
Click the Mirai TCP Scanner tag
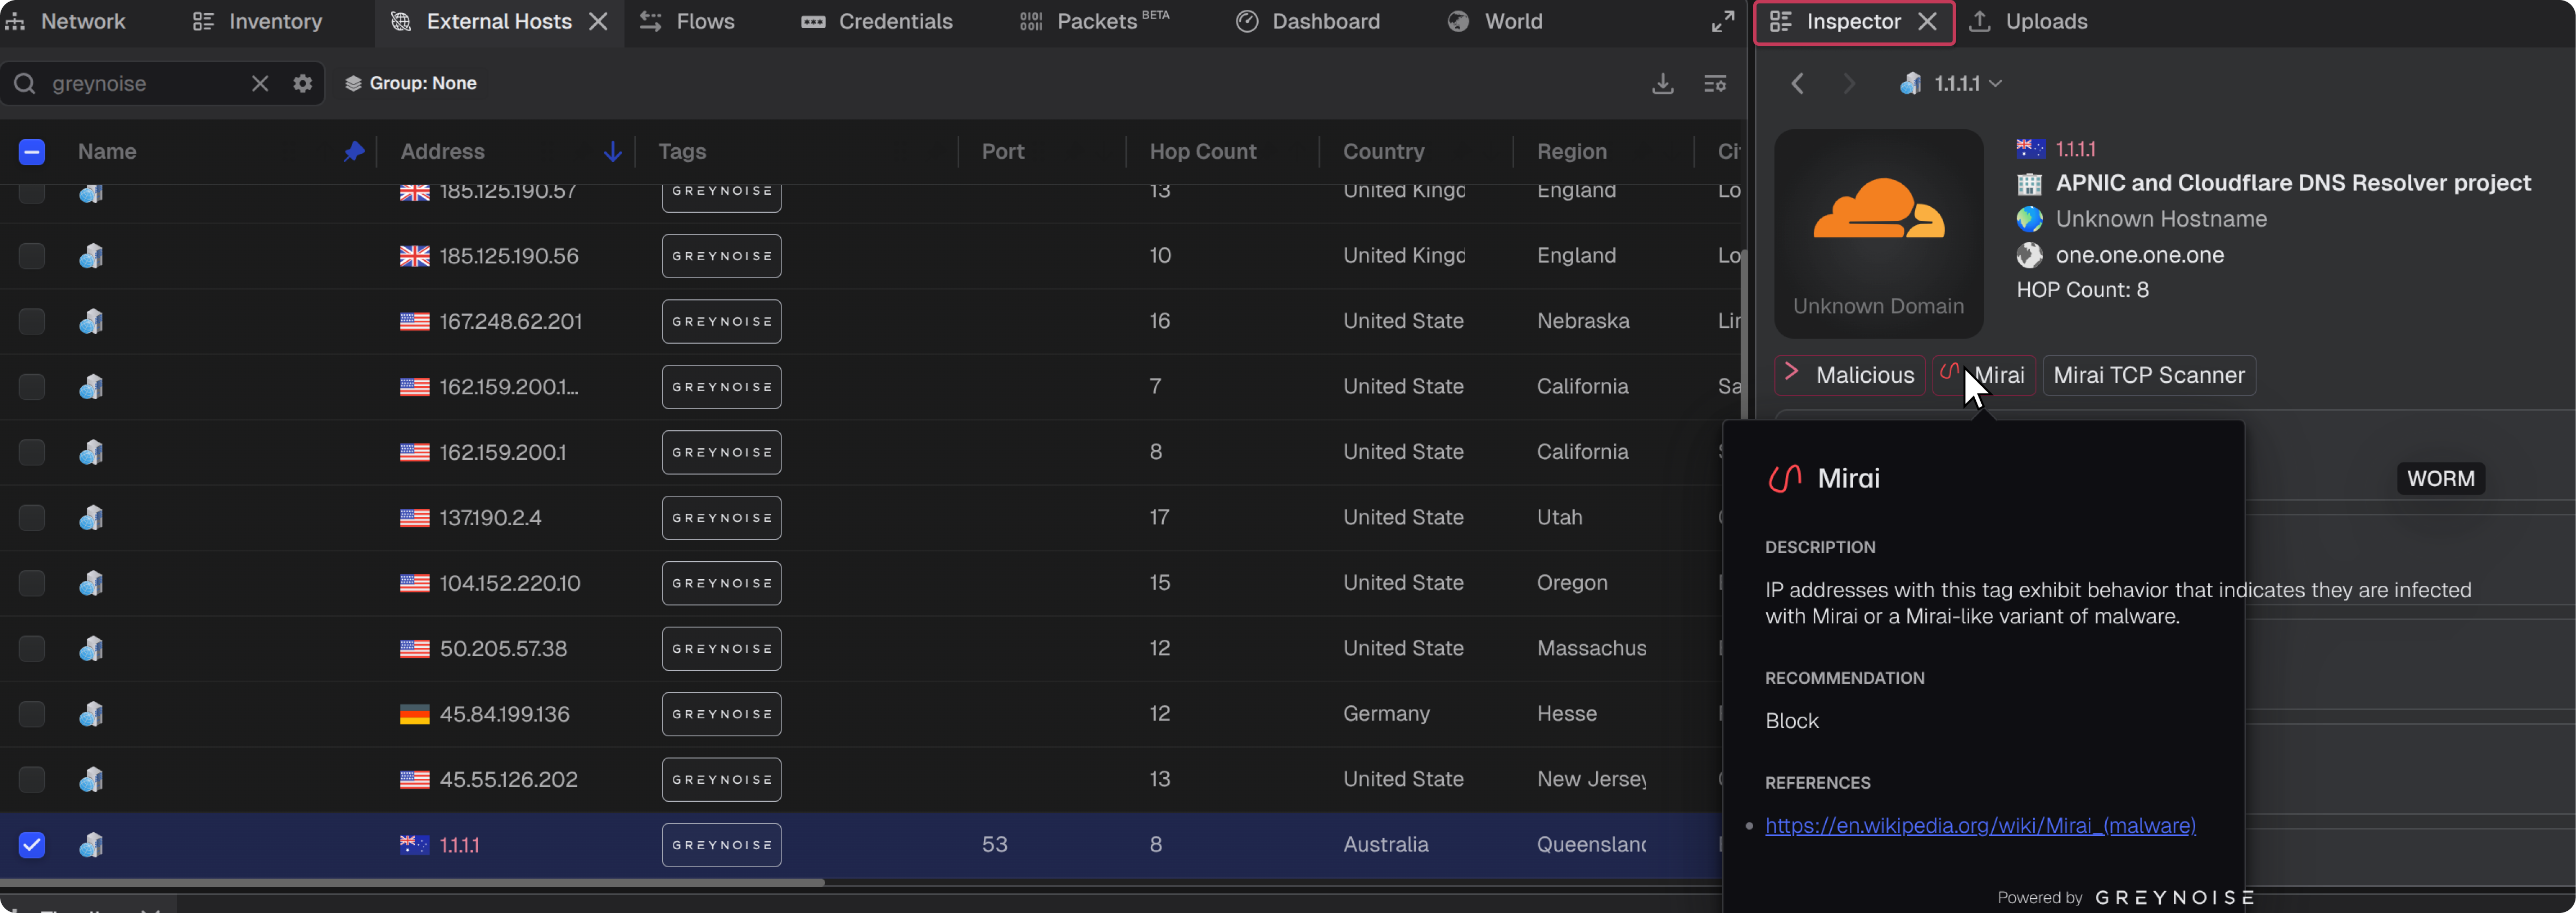point(2149,375)
